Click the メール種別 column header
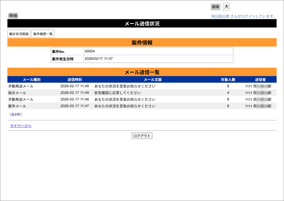Screen dimensions: 284x201 coord(31,80)
